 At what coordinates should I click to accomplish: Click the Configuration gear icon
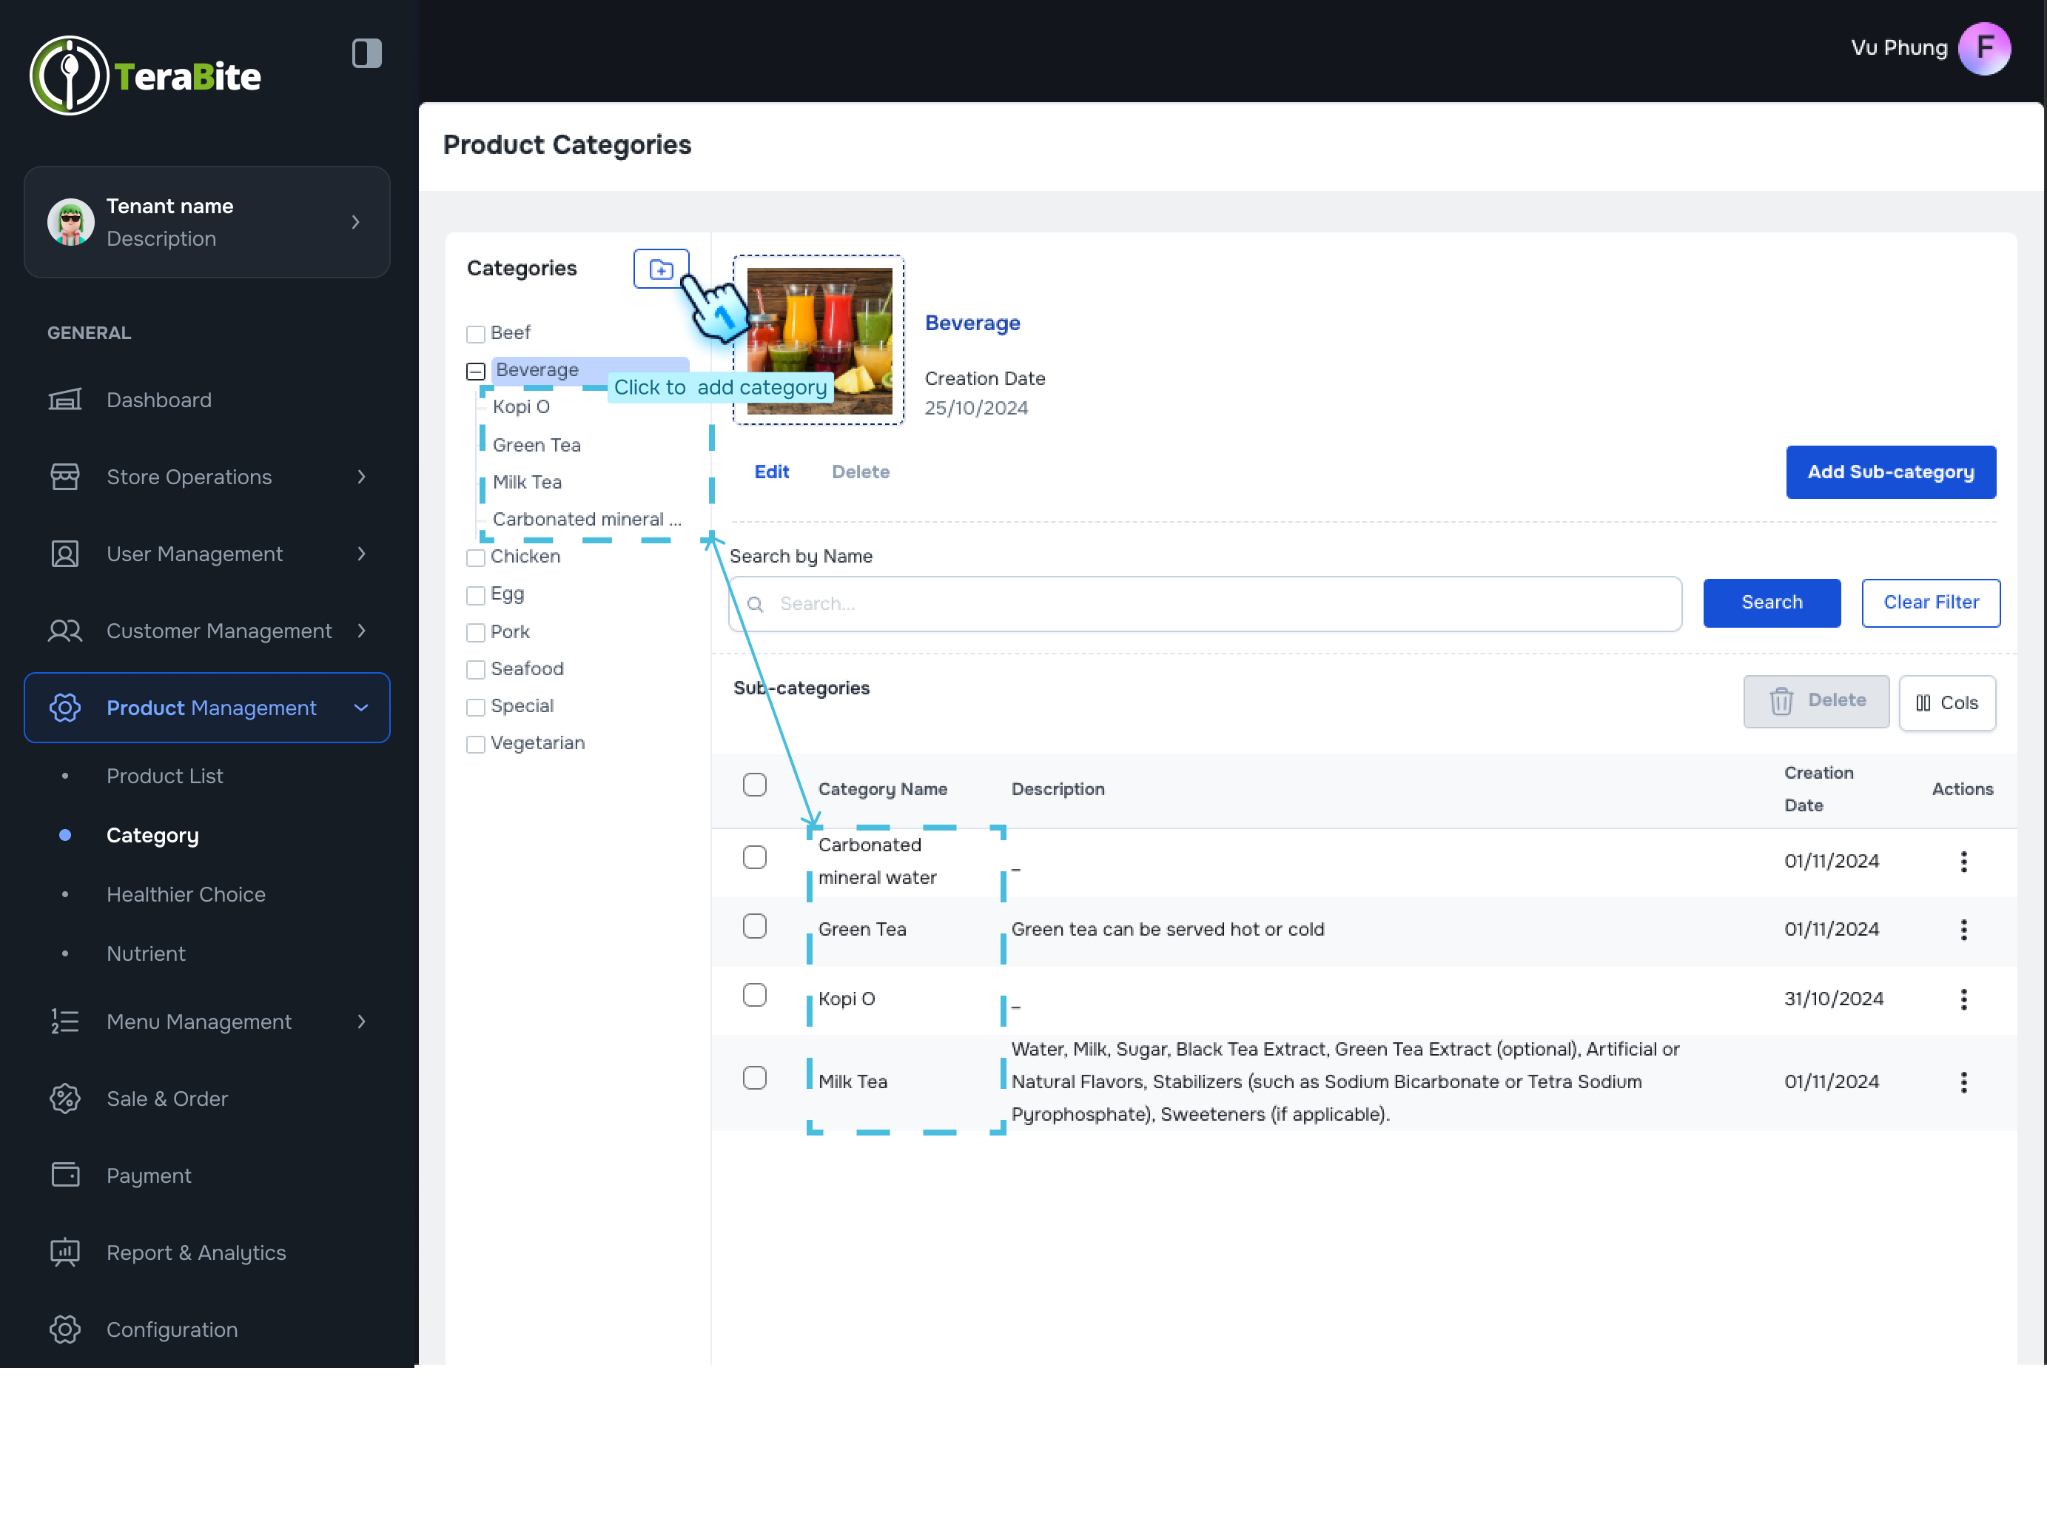tap(65, 1329)
